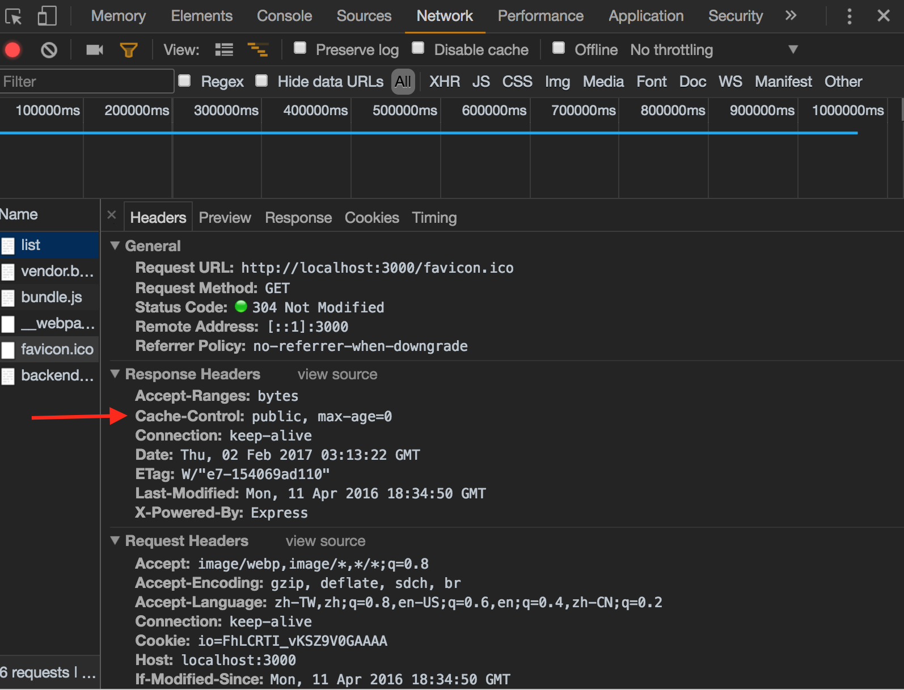This screenshot has width=904, height=690.
Task: Select the large request rows view icon
Action: click(x=224, y=50)
